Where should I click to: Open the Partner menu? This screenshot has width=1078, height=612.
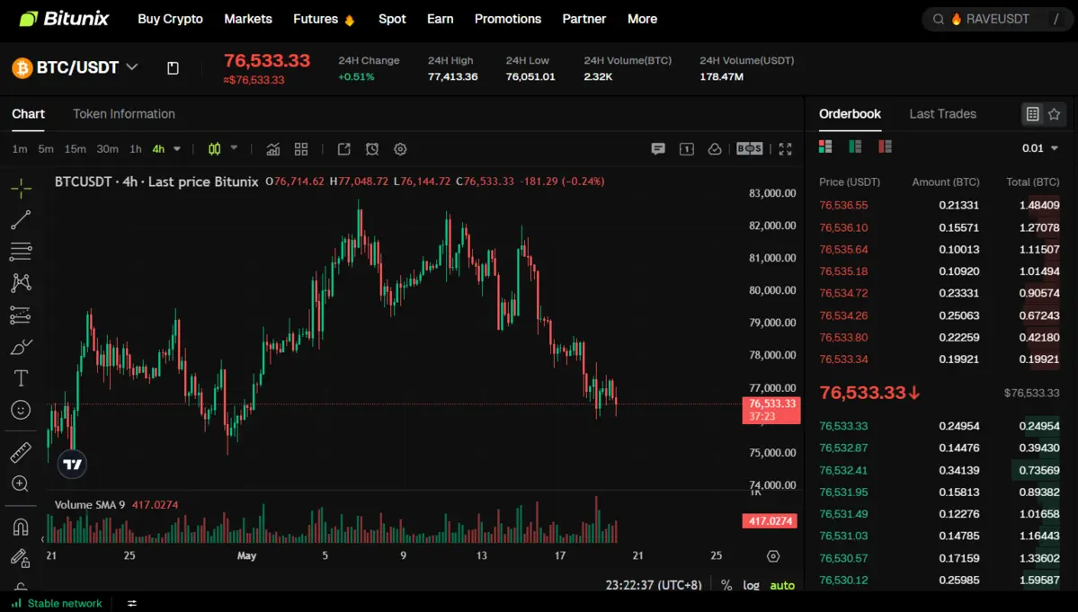click(x=584, y=19)
